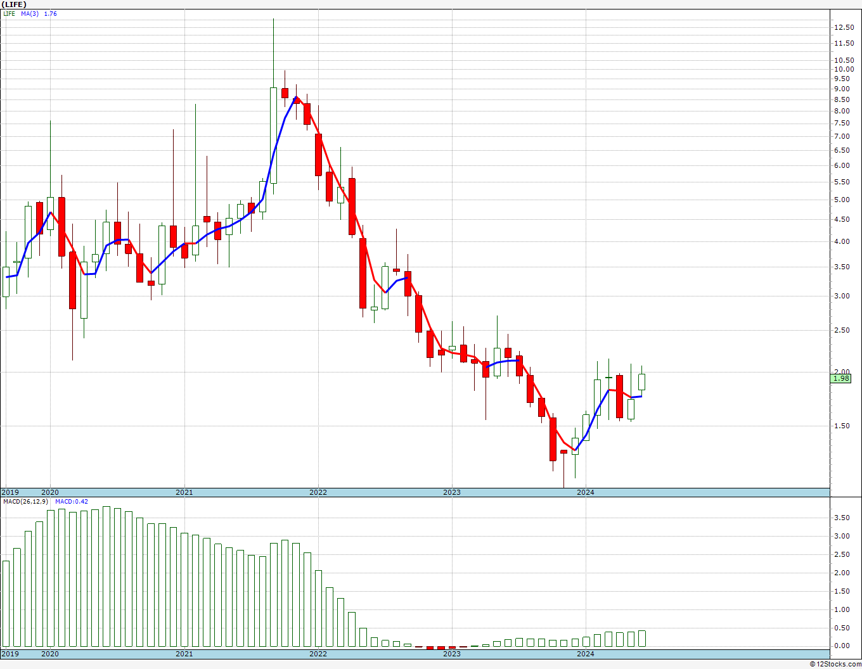Click 2021 on the price chart timeline
The image size is (862, 669).
pyautogui.click(x=184, y=492)
